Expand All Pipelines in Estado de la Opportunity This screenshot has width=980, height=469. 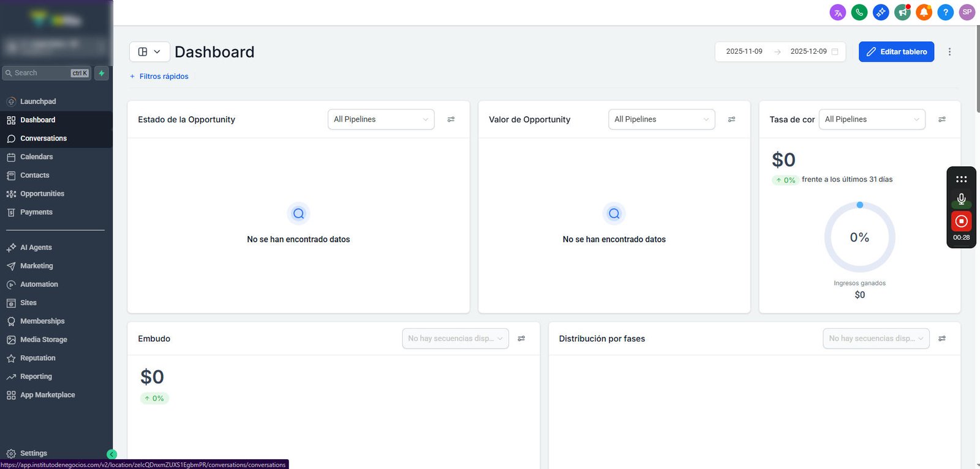tap(381, 119)
